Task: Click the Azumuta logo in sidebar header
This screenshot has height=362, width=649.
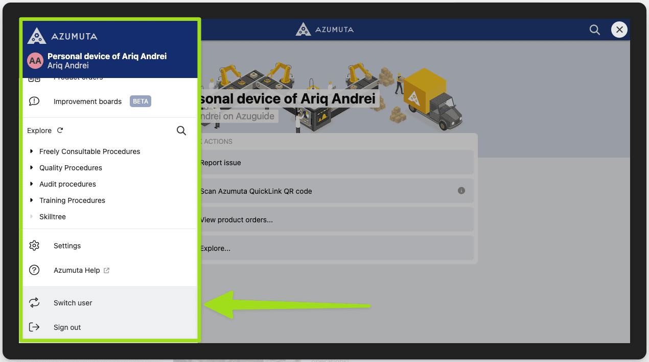Action: (62, 36)
